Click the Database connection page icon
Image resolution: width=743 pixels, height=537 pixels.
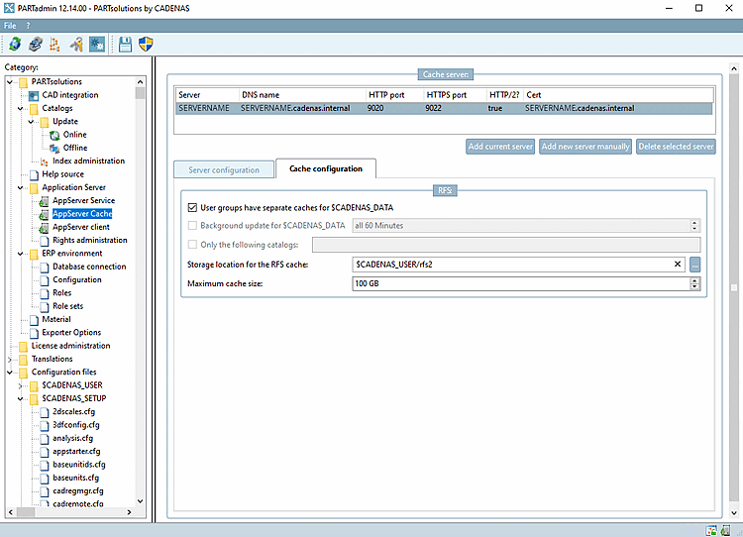pos(44,268)
